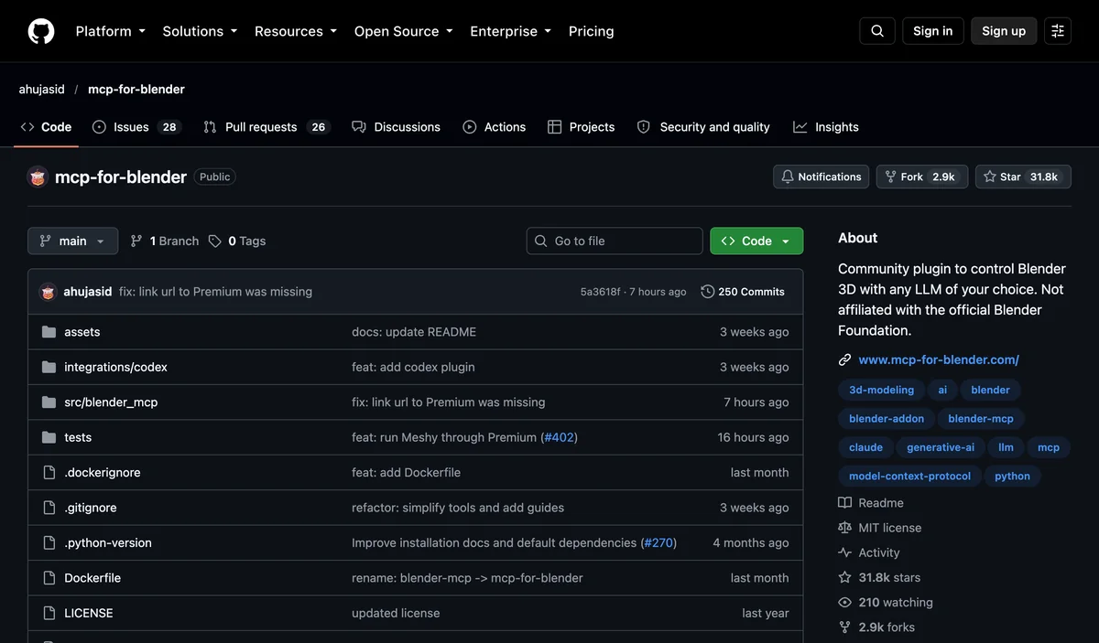Click the Activity pulse icon
This screenshot has height=643, width=1099.
coord(845,552)
